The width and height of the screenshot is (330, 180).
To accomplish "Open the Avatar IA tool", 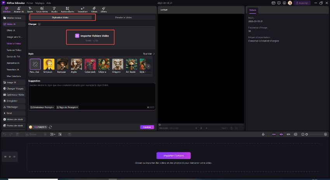I will click(19, 10).
